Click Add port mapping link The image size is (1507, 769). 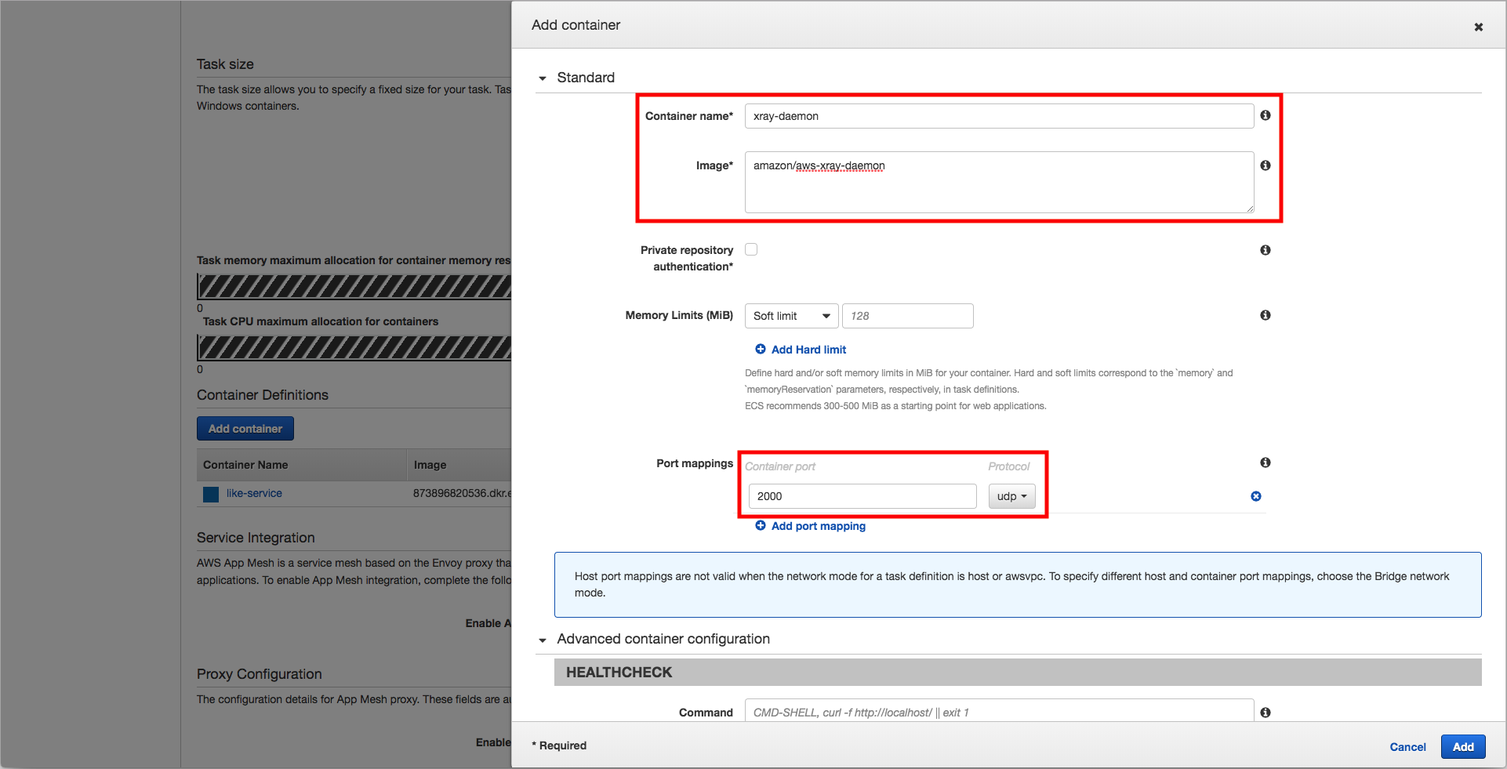818,526
